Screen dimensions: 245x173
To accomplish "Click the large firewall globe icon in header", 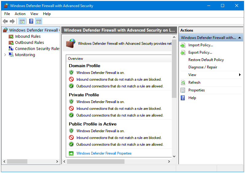I will click(71, 43).
